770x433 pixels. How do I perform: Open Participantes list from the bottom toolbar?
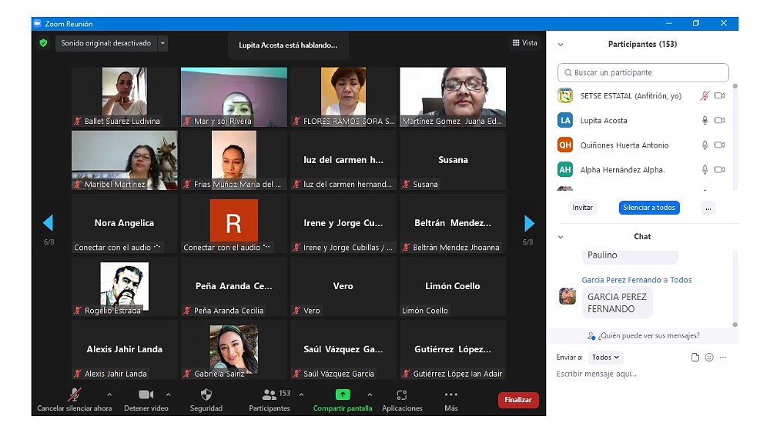pyautogui.click(x=269, y=395)
